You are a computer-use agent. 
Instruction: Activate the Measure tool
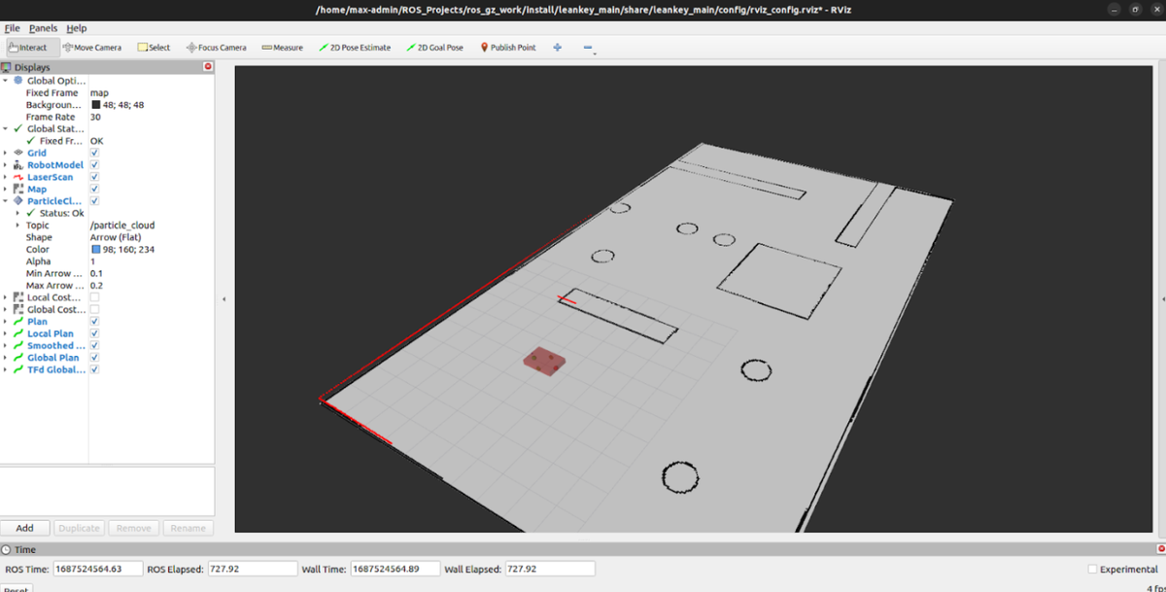283,47
